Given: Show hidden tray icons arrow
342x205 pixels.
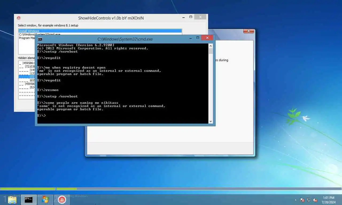Looking at the screenshot, I should [296, 200].
